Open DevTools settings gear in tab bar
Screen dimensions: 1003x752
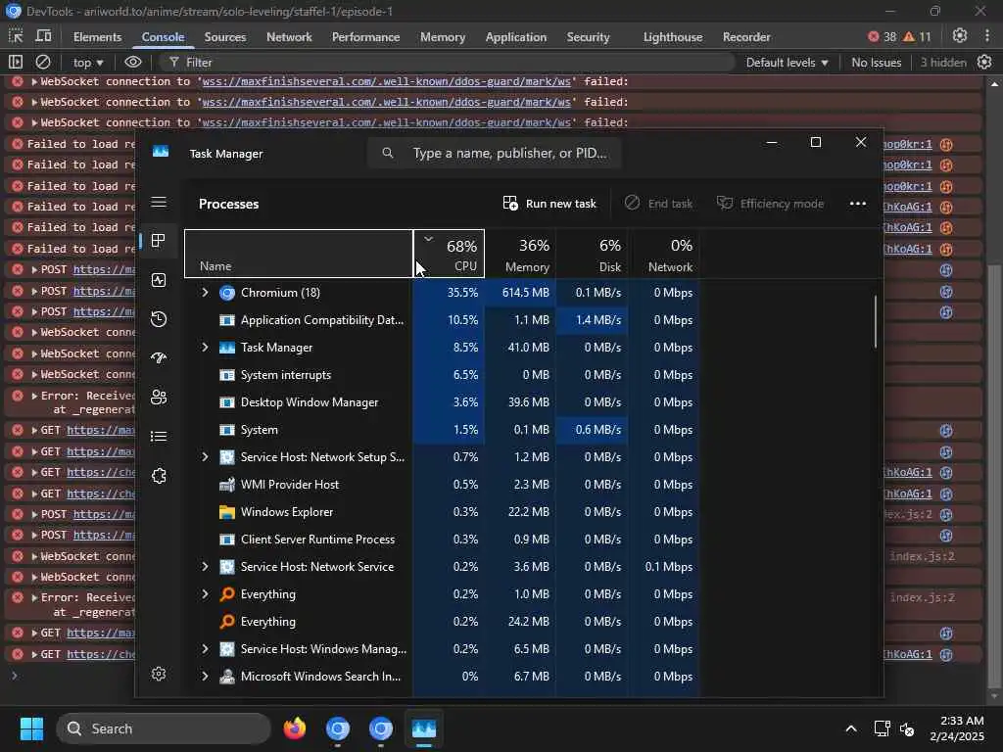tap(960, 36)
